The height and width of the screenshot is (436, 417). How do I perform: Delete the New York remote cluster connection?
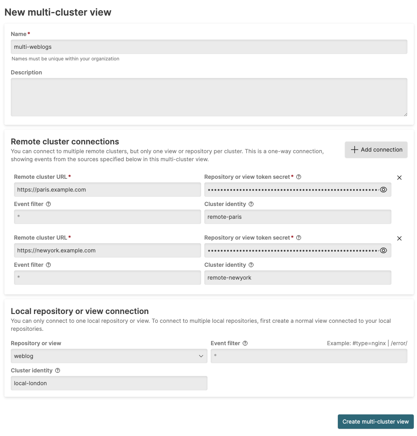click(399, 238)
